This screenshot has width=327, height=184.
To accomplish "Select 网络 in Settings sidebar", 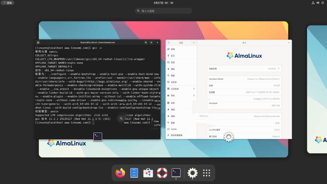I will [181, 49].
